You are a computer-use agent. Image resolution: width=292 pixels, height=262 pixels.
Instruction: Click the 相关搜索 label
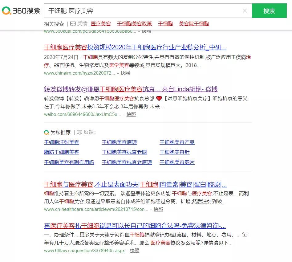(x=54, y=24)
